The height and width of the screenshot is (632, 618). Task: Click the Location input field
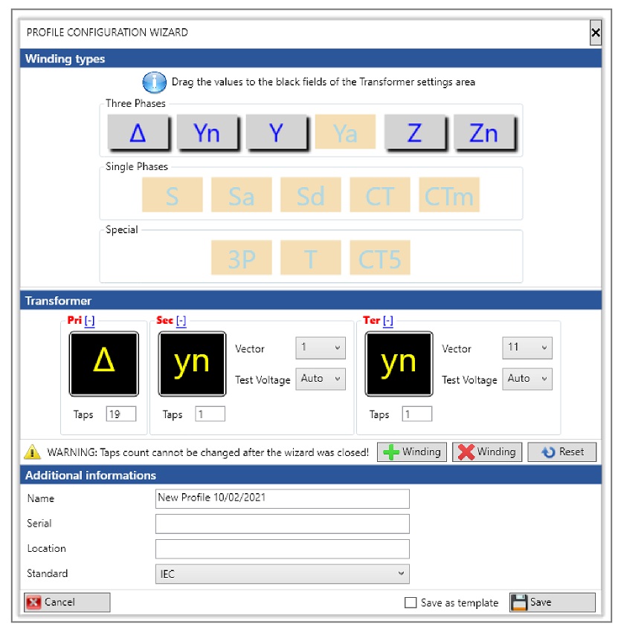click(282, 549)
